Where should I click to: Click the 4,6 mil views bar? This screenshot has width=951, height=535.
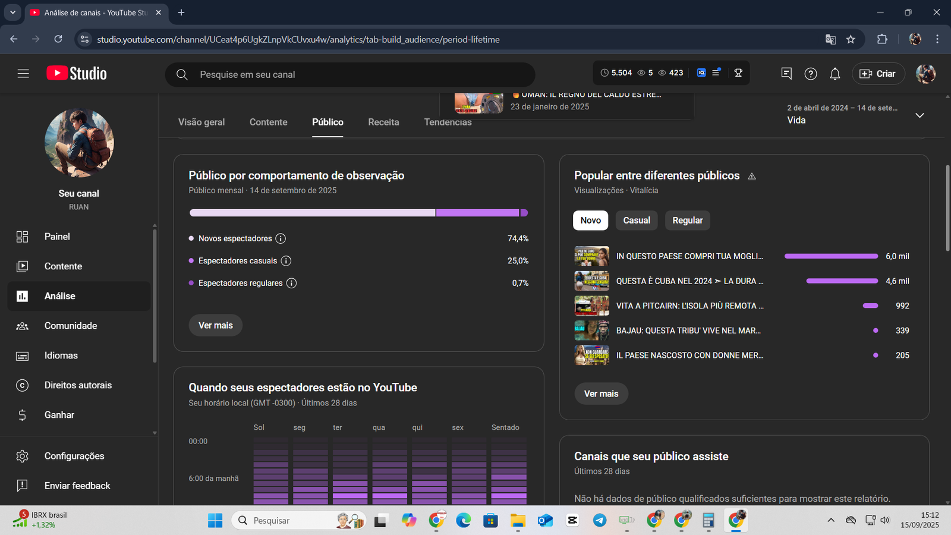(x=842, y=281)
